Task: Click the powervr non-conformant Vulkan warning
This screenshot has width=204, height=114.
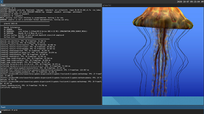Action: pos(35,20)
